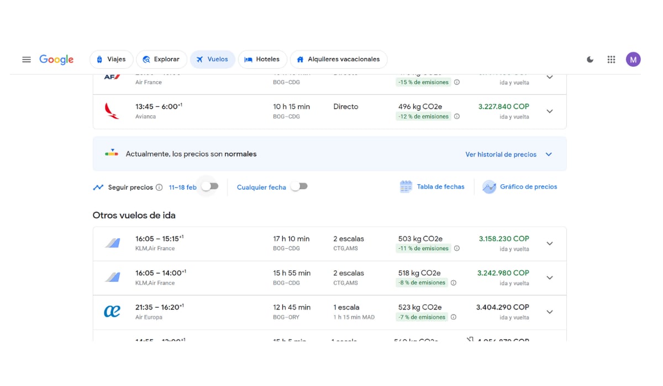Click the 11–18 feb date link
Screen dimensions: 663x386
[183, 187]
